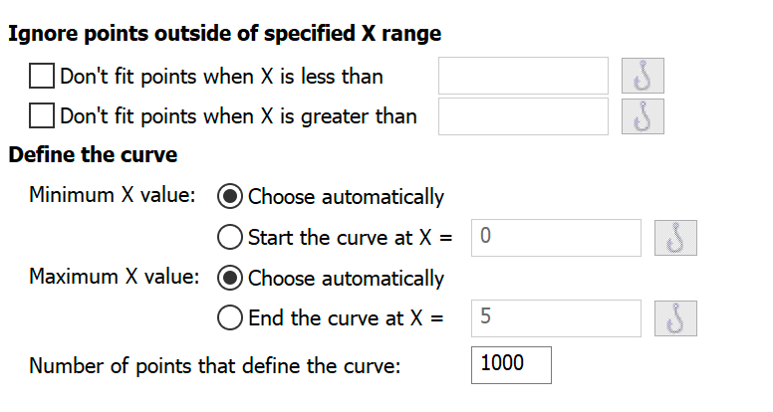Screen dimensions: 773x412
Task: Click 'Ignore points outside of specified X range' heading
Action: click(x=224, y=33)
